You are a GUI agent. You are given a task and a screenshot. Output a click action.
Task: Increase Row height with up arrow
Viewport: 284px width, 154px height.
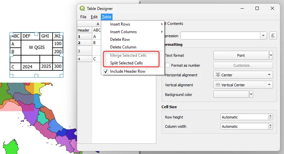[270, 116]
